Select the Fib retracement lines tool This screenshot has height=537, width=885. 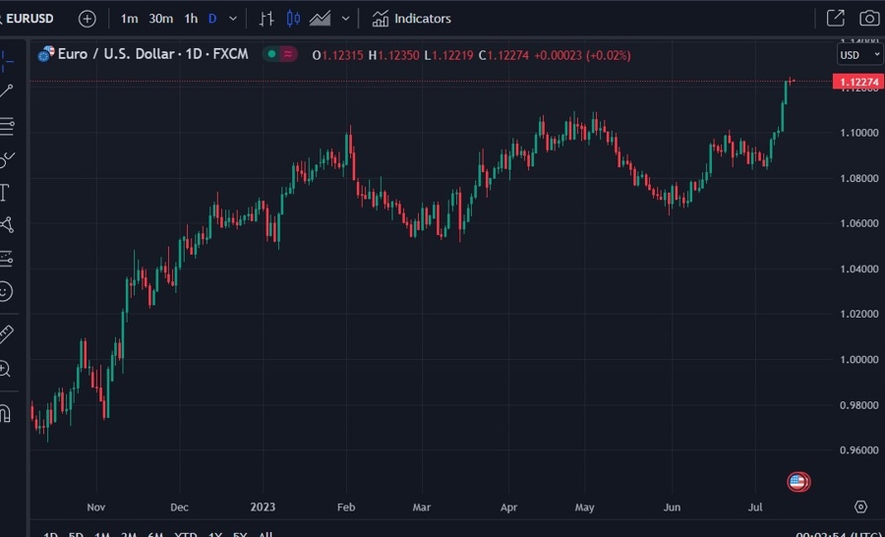tap(6, 125)
